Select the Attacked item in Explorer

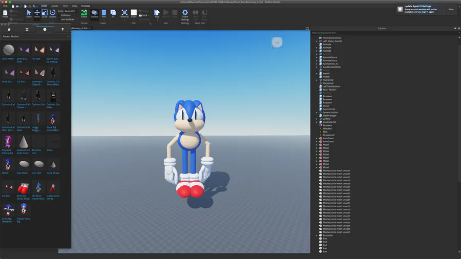327,128
